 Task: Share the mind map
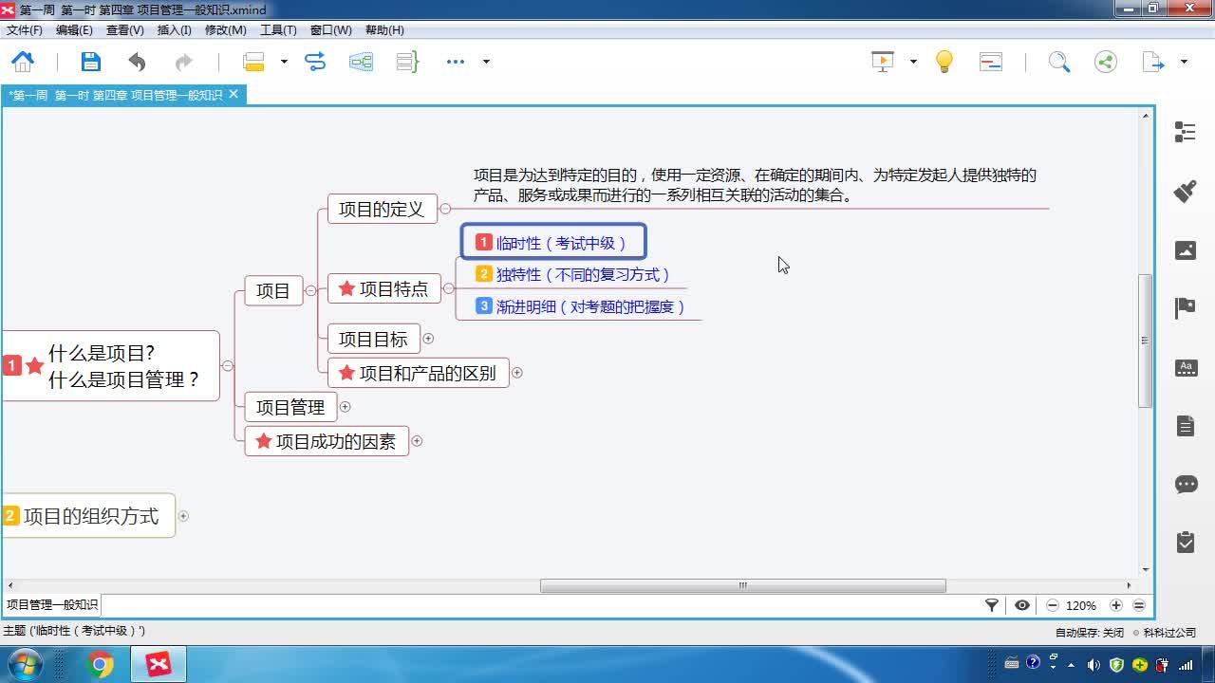(1106, 62)
